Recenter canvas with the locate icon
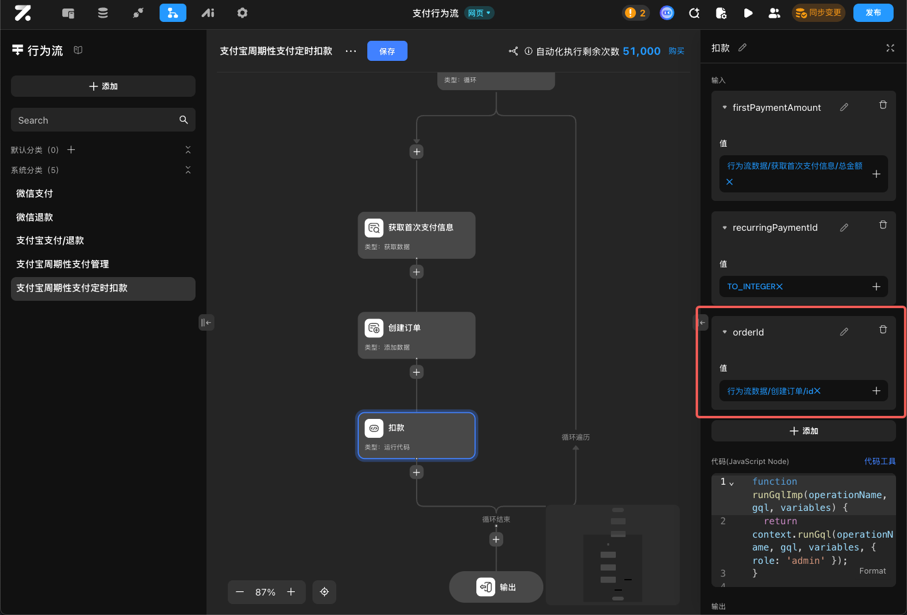 coord(324,592)
